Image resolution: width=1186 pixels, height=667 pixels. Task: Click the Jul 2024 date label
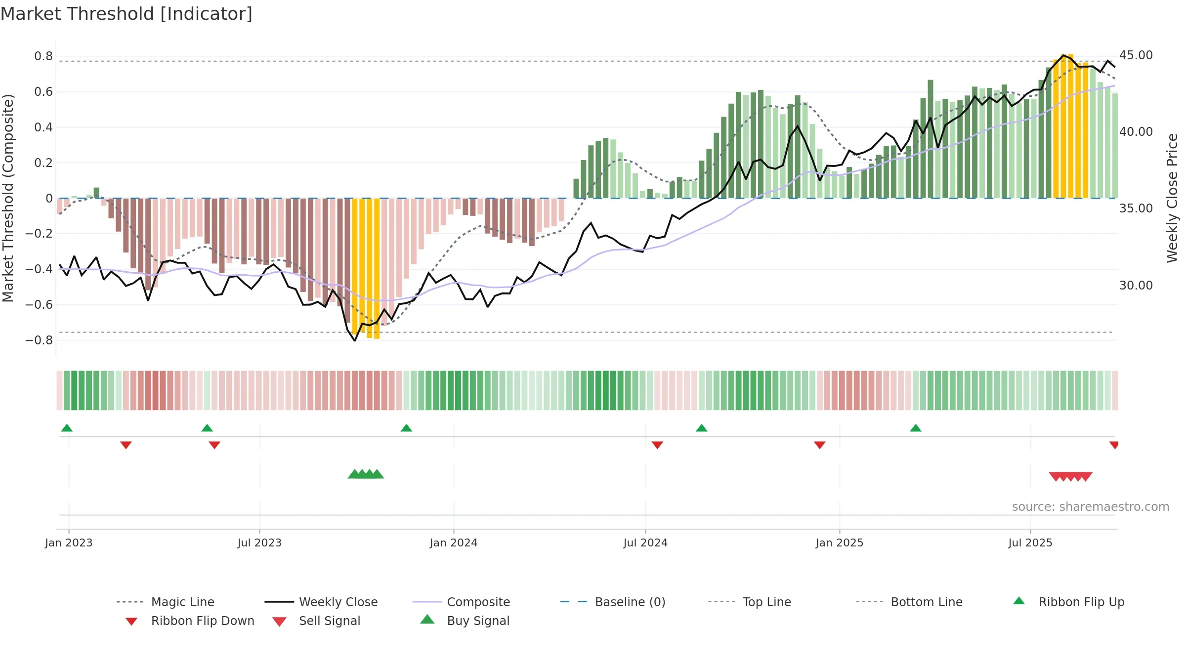[x=645, y=542]
